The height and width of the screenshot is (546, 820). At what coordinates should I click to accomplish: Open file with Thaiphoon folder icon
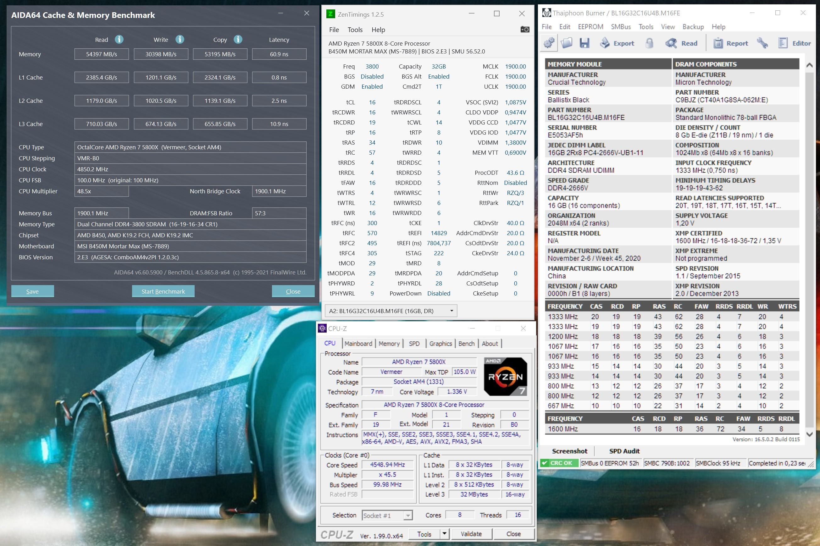click(567, 43)
